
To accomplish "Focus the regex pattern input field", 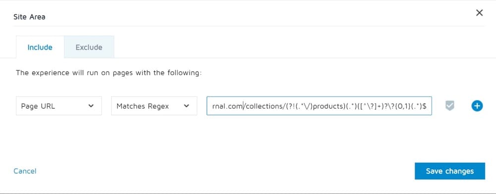I will [319, 106].
